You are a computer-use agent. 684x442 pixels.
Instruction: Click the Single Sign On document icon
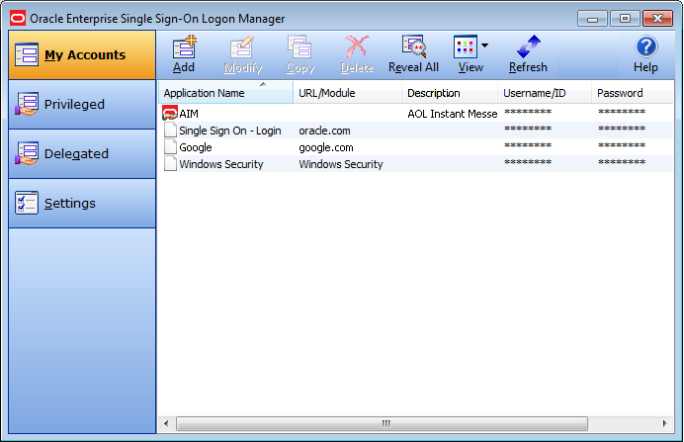(170, 130)
